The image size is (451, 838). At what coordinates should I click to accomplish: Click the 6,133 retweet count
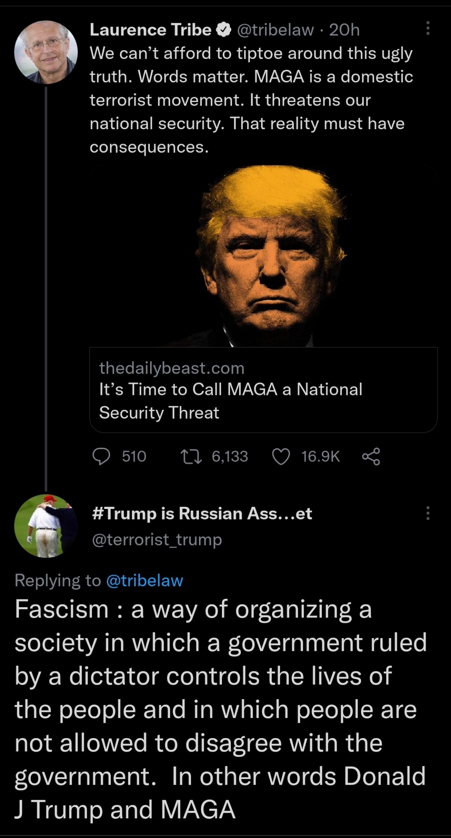(229, 457)
